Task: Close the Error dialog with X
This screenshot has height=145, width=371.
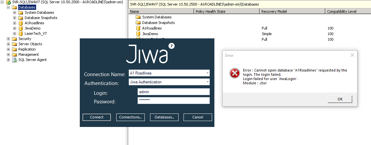Action: (352, 55)
